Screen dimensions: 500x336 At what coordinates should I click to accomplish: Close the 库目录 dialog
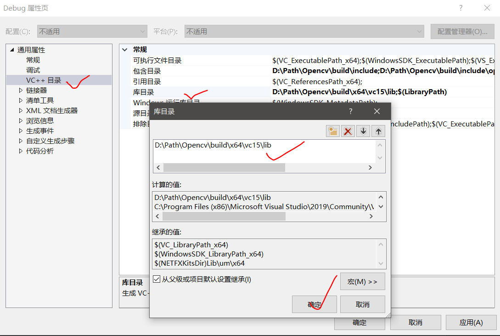[x=377, y=111]
